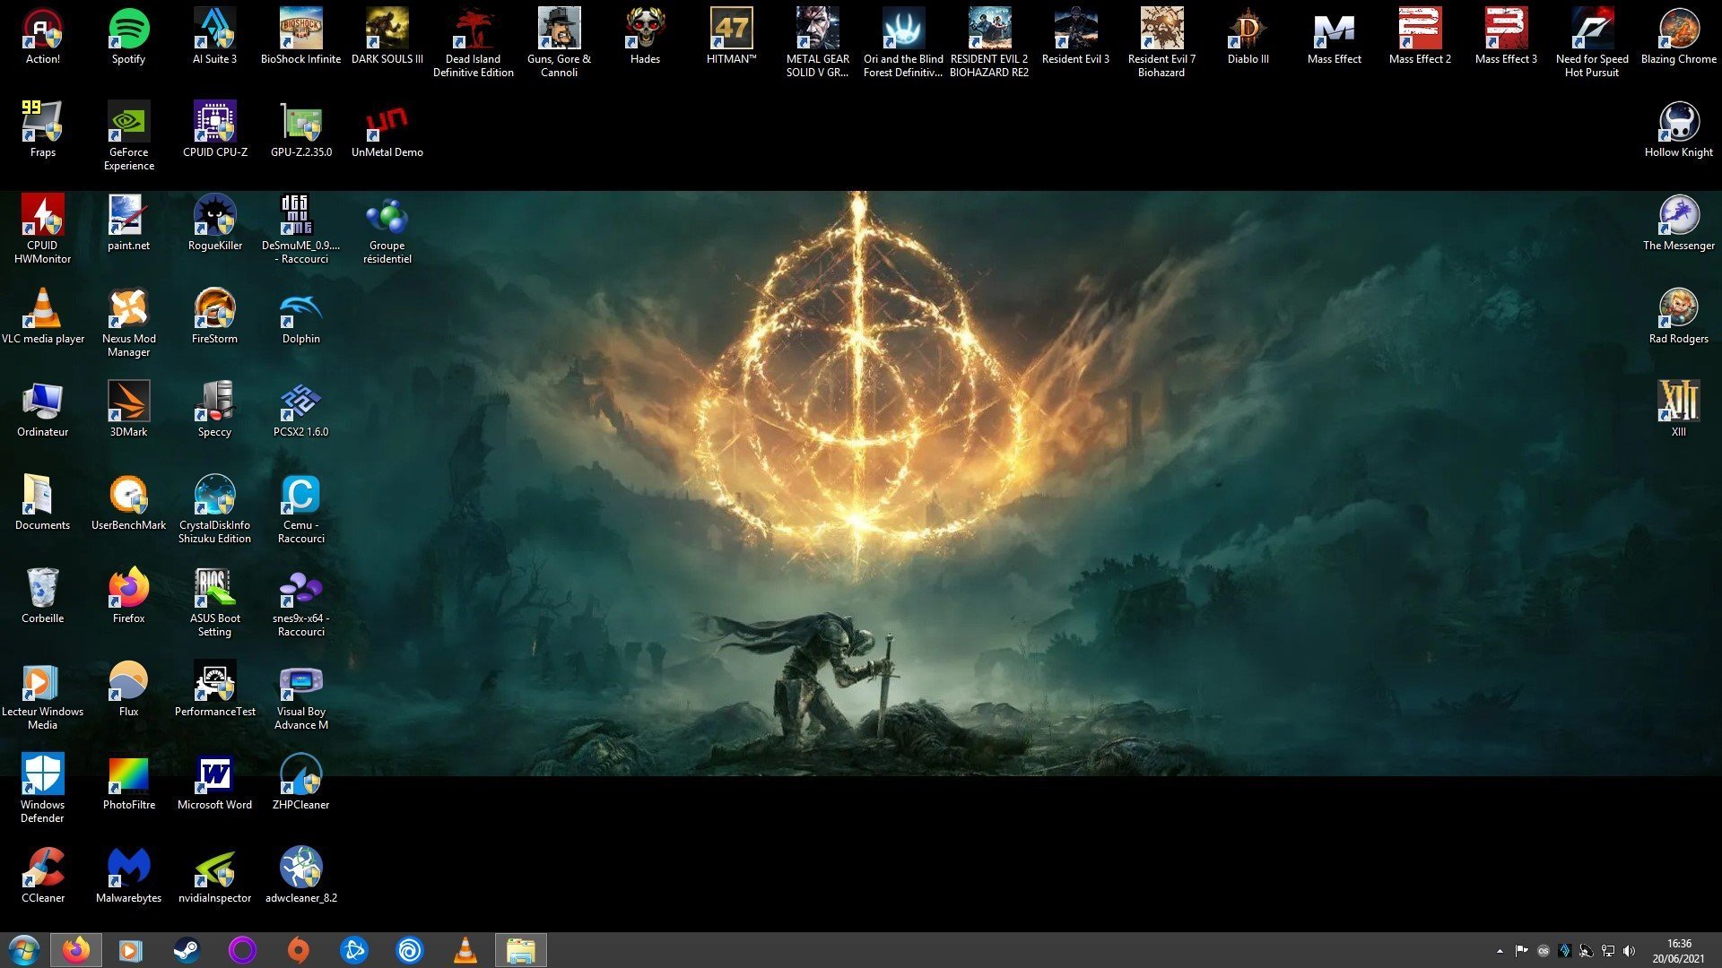
Task: Open GPU-Z.2.35.0 shortcut
Action: pos(300,129)
